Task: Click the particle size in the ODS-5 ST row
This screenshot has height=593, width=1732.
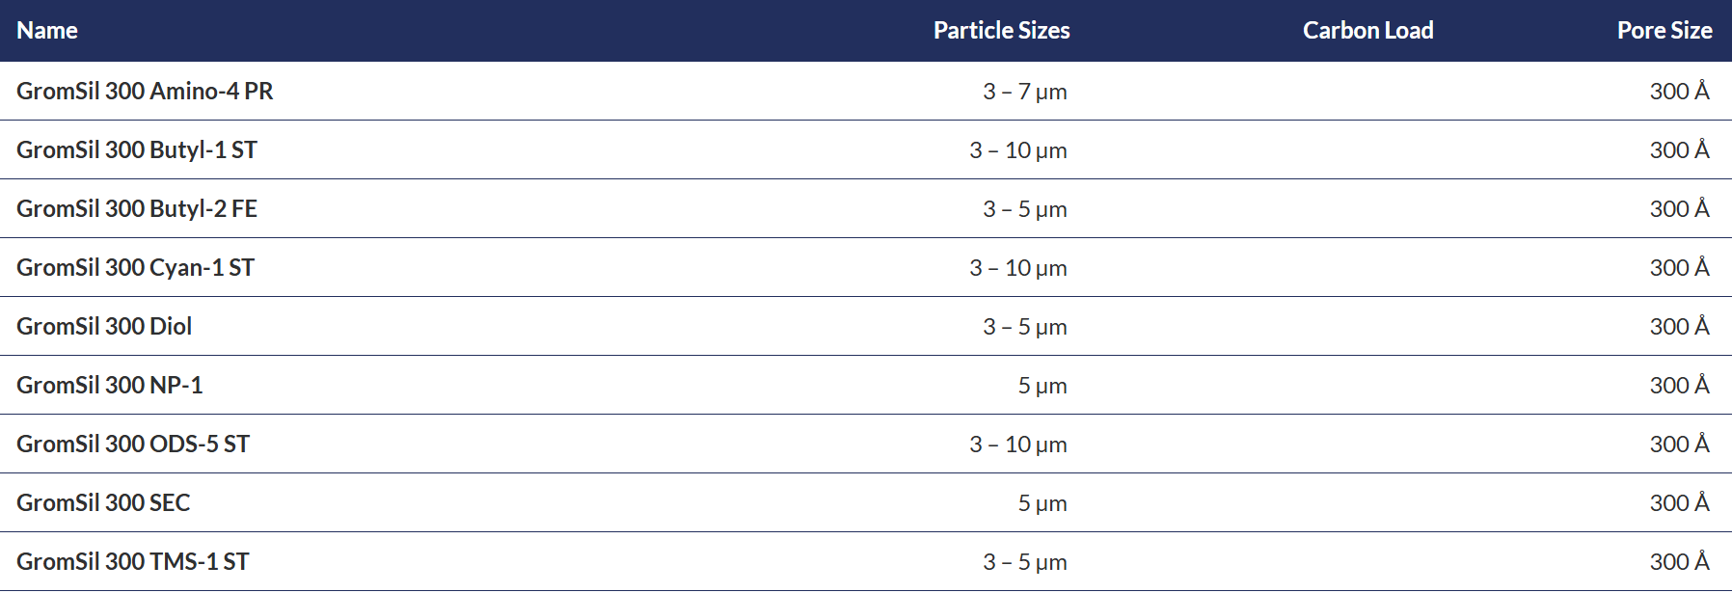Action: tap(1018, 445)
